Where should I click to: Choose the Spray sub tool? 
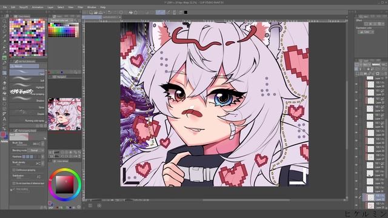pos(27,106)
